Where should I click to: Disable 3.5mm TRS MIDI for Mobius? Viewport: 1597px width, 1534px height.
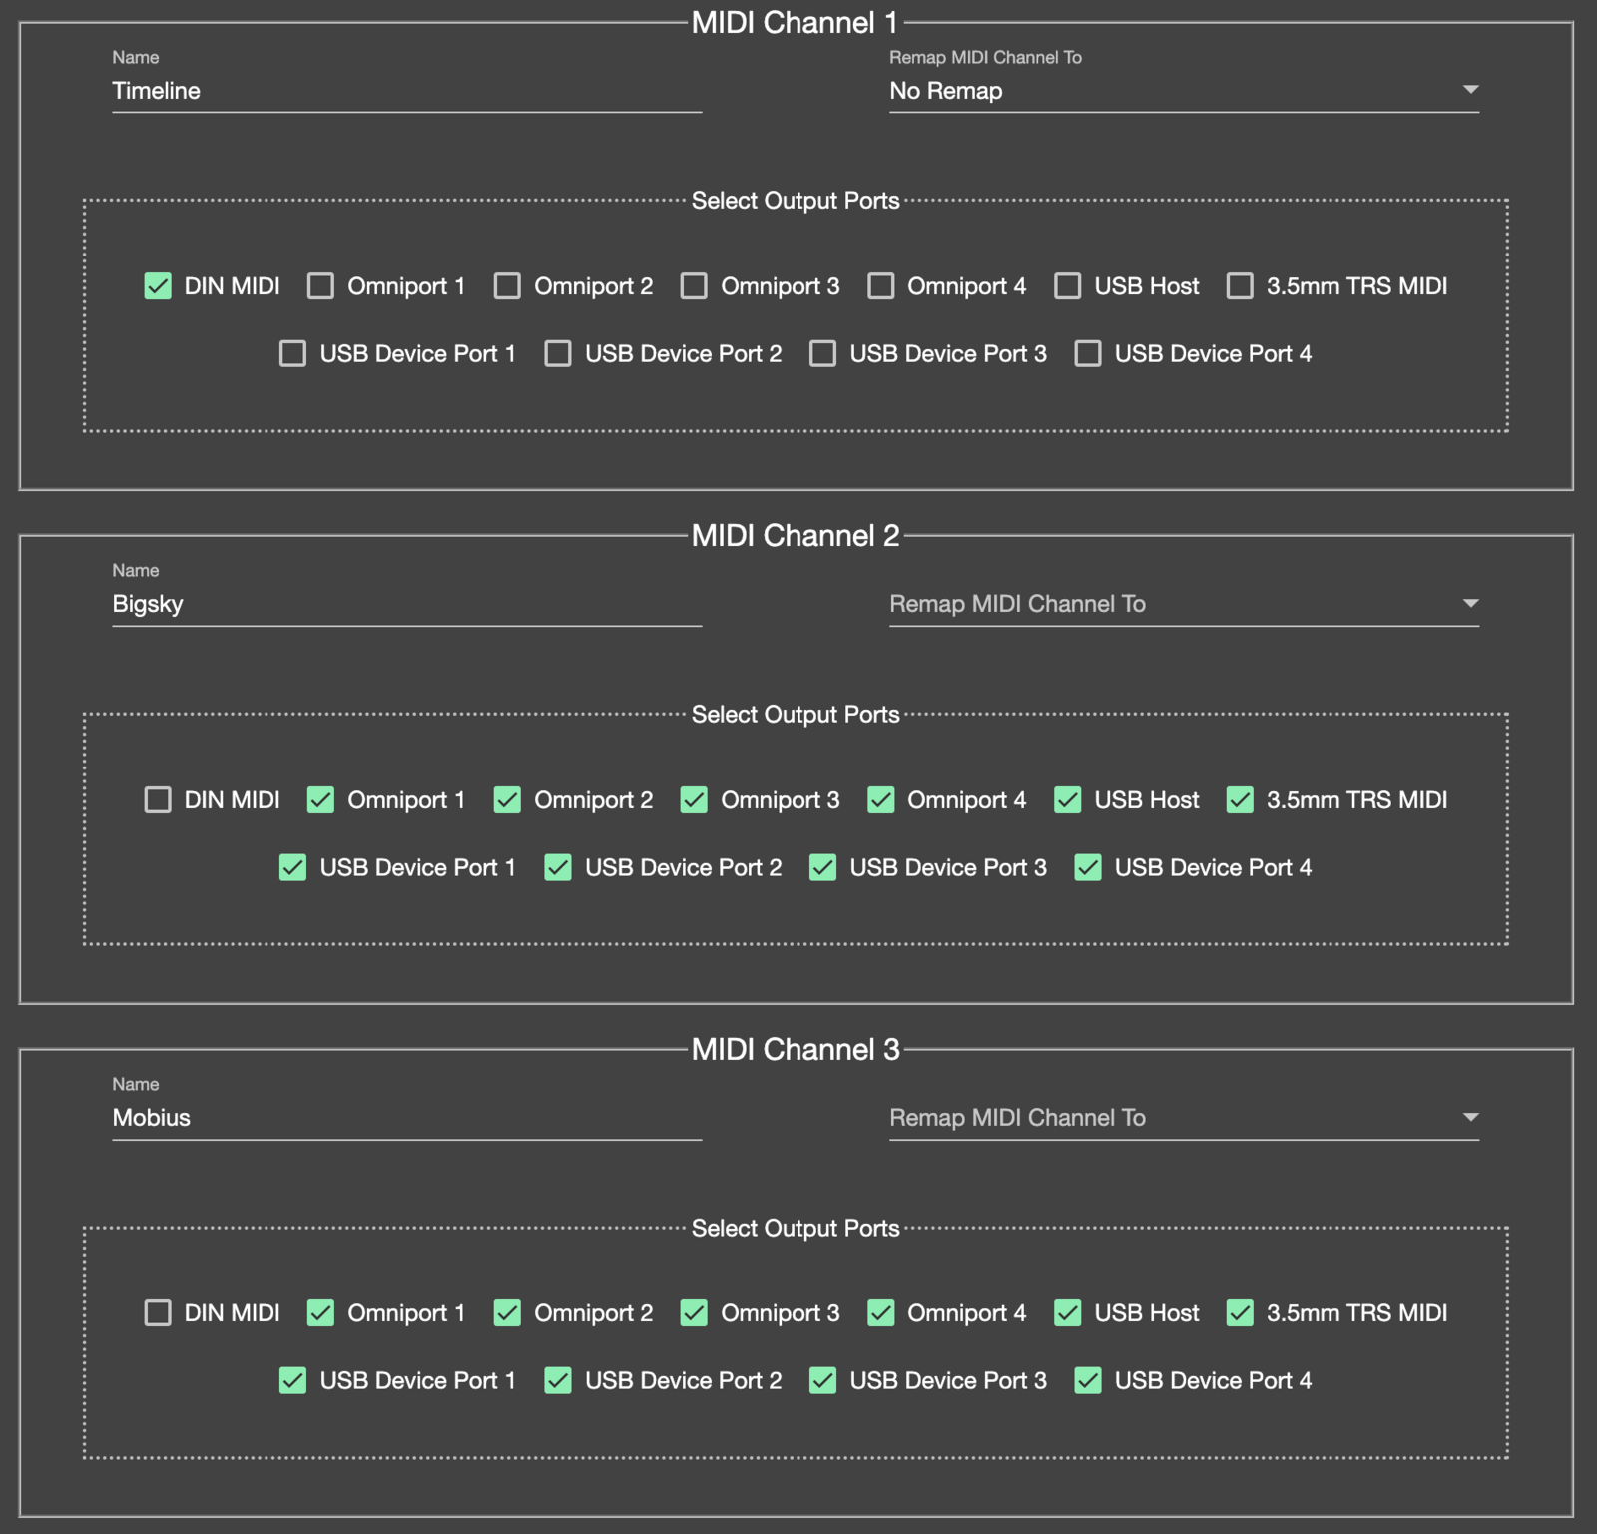[x=1240, y=1313]
